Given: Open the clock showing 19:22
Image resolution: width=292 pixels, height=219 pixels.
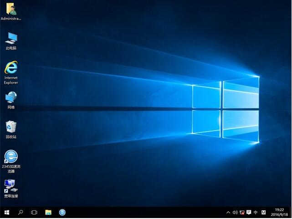Looking at the screenshot, I should (279, 212).
